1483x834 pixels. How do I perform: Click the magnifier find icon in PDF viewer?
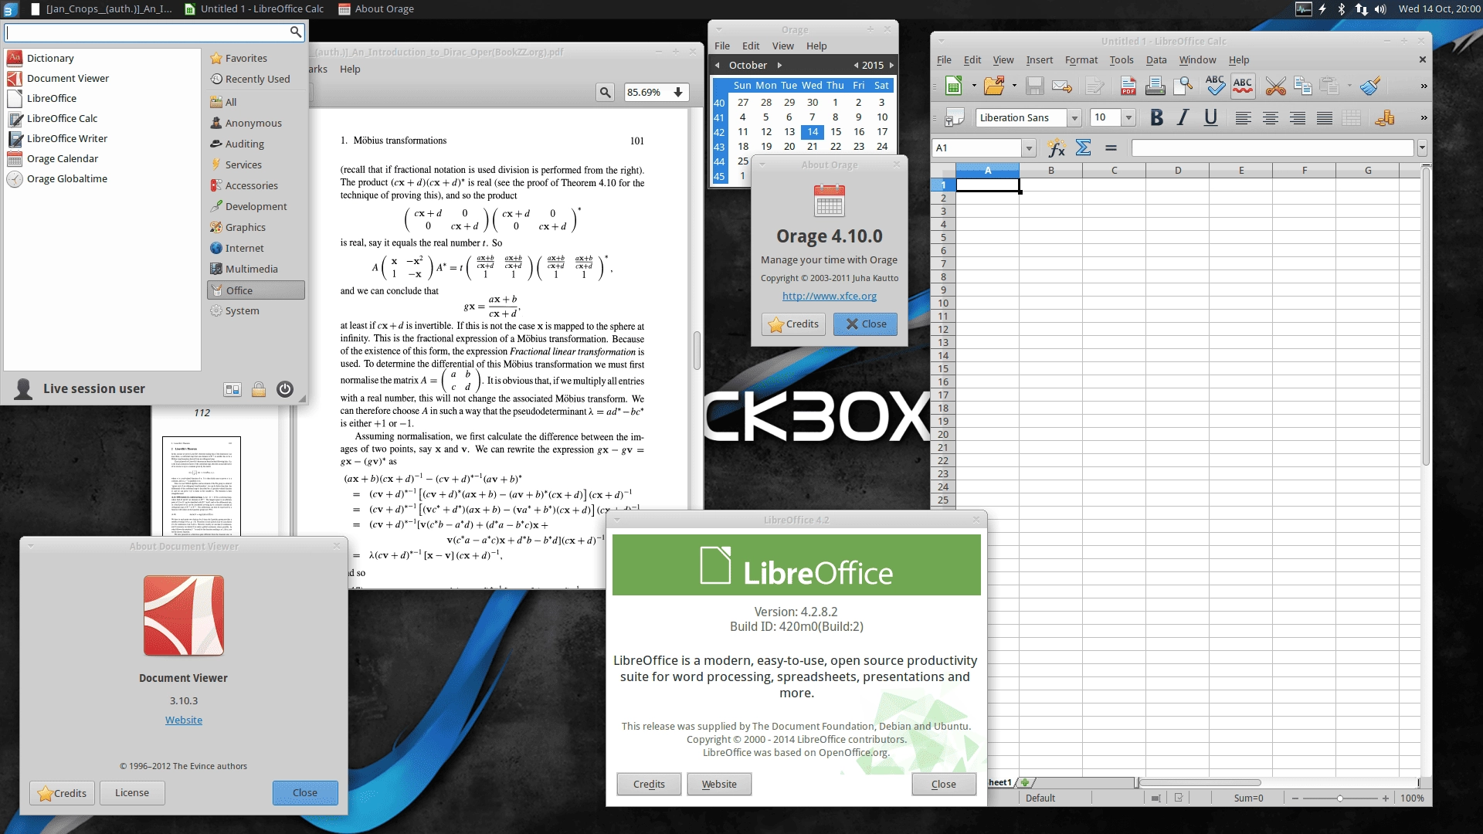606,93
